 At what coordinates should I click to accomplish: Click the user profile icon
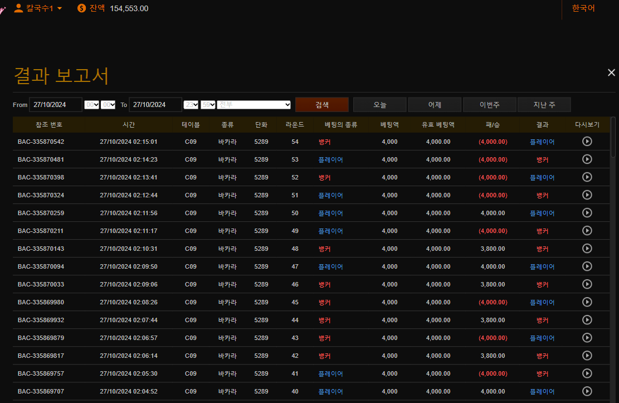[x=18, y=8]
